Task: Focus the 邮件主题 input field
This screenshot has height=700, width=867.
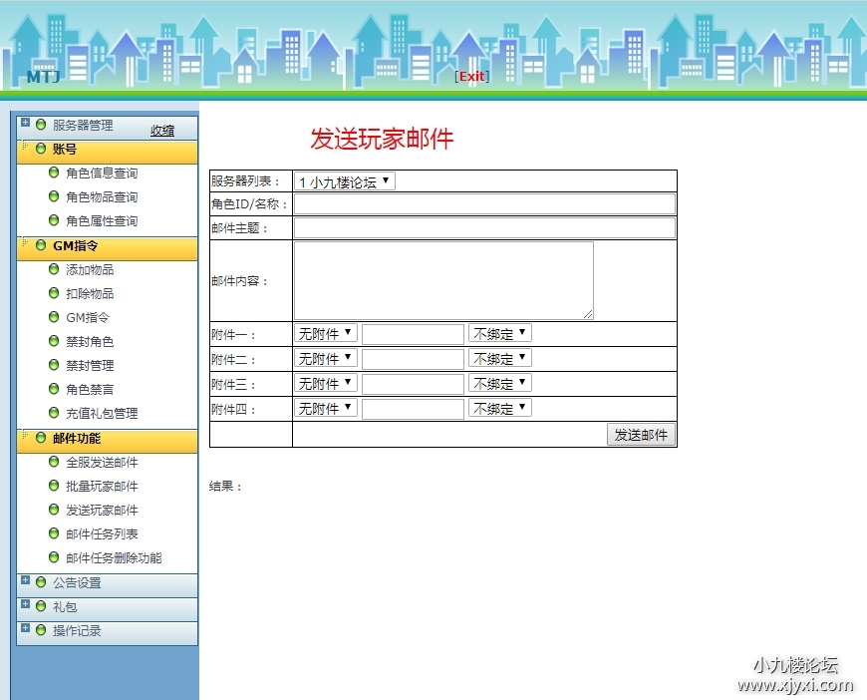Action: pyautogui.click(x=484, y=228)
